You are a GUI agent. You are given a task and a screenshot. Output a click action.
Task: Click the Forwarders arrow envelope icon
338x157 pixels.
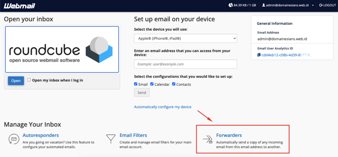point(208,139)
